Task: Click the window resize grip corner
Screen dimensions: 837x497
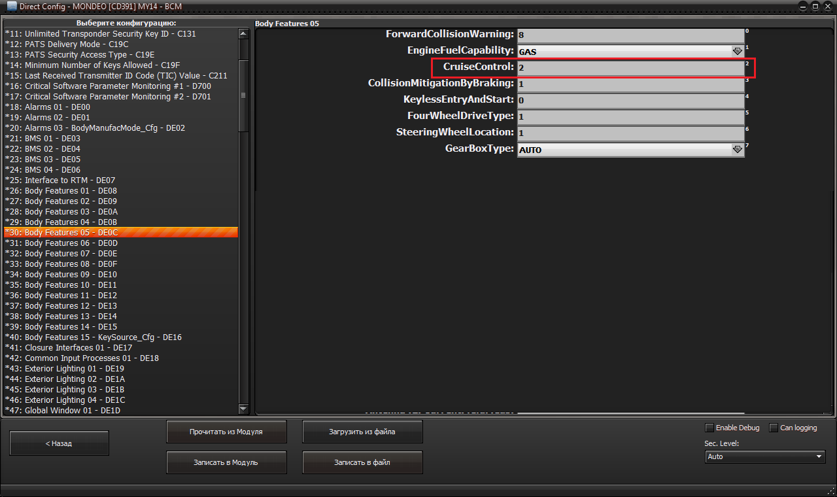Action: 830,491
